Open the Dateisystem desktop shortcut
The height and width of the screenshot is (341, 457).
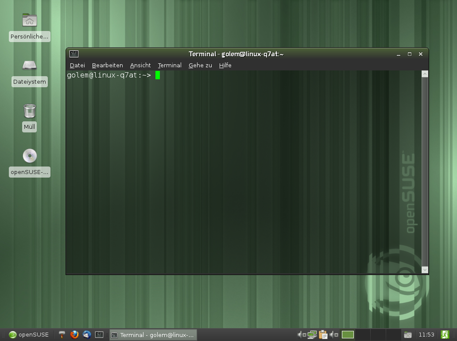(29, 66)
